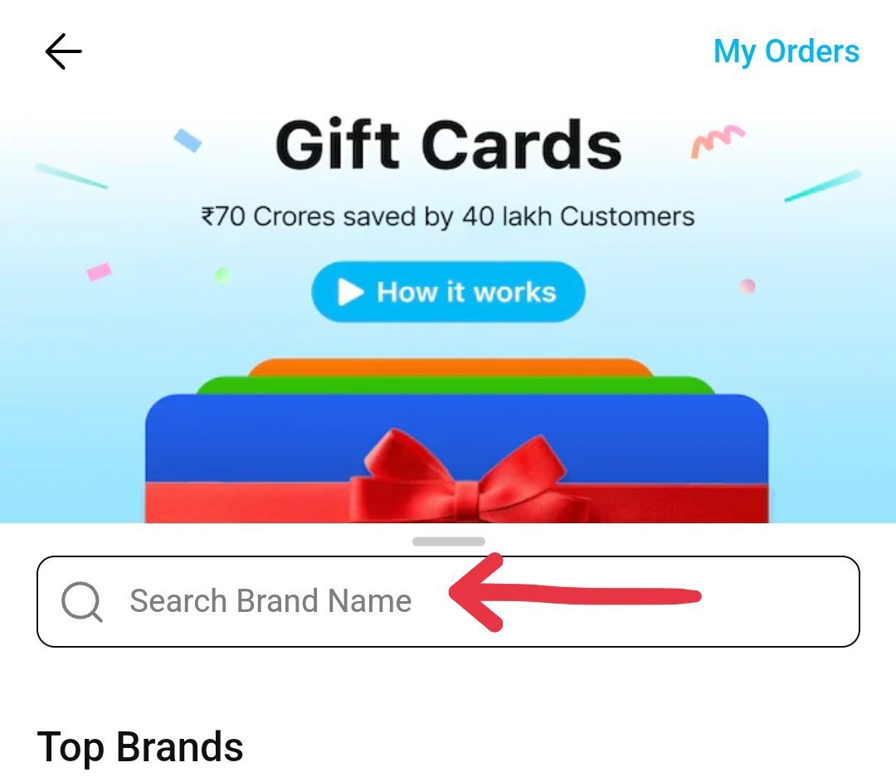Tap the orange card edge at the top of the stack
Screen dimensions: 896x777
[x=450, y=367]
